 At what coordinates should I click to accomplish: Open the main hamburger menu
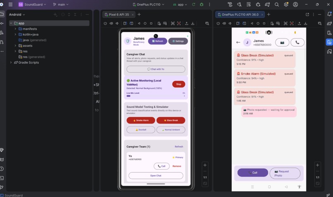point(10,5)
